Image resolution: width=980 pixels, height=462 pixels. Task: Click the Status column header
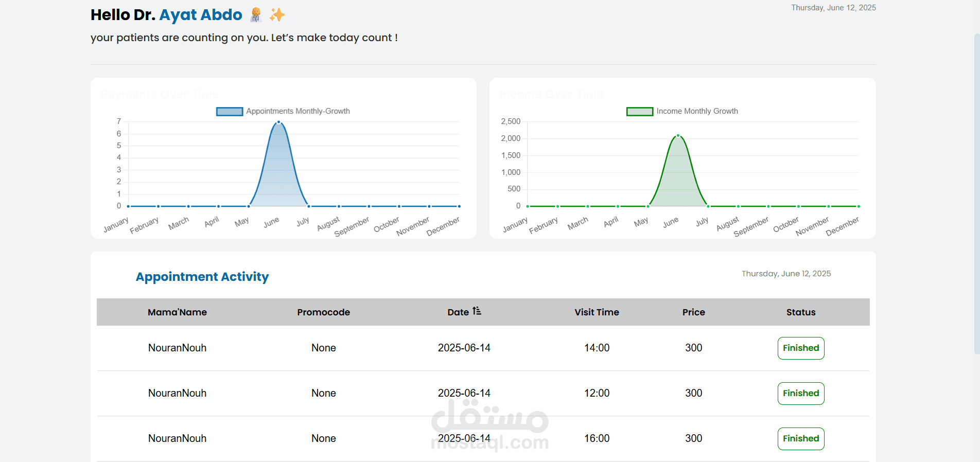pyautogui.click(x=801, y=312)
